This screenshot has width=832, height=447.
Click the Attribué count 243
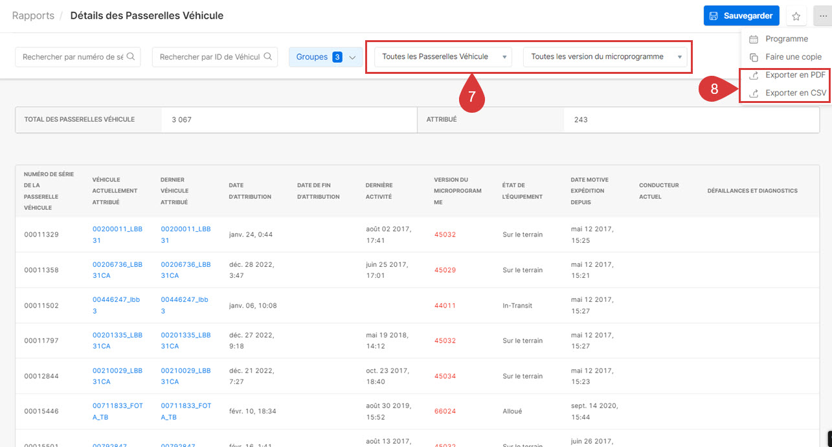[x=581, y=120]
